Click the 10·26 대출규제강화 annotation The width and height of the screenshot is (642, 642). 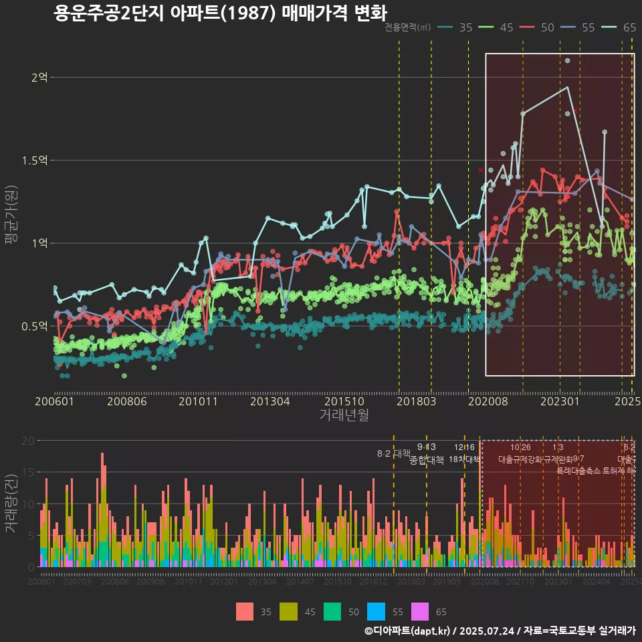pyautogui.click(x=520, y=453)
